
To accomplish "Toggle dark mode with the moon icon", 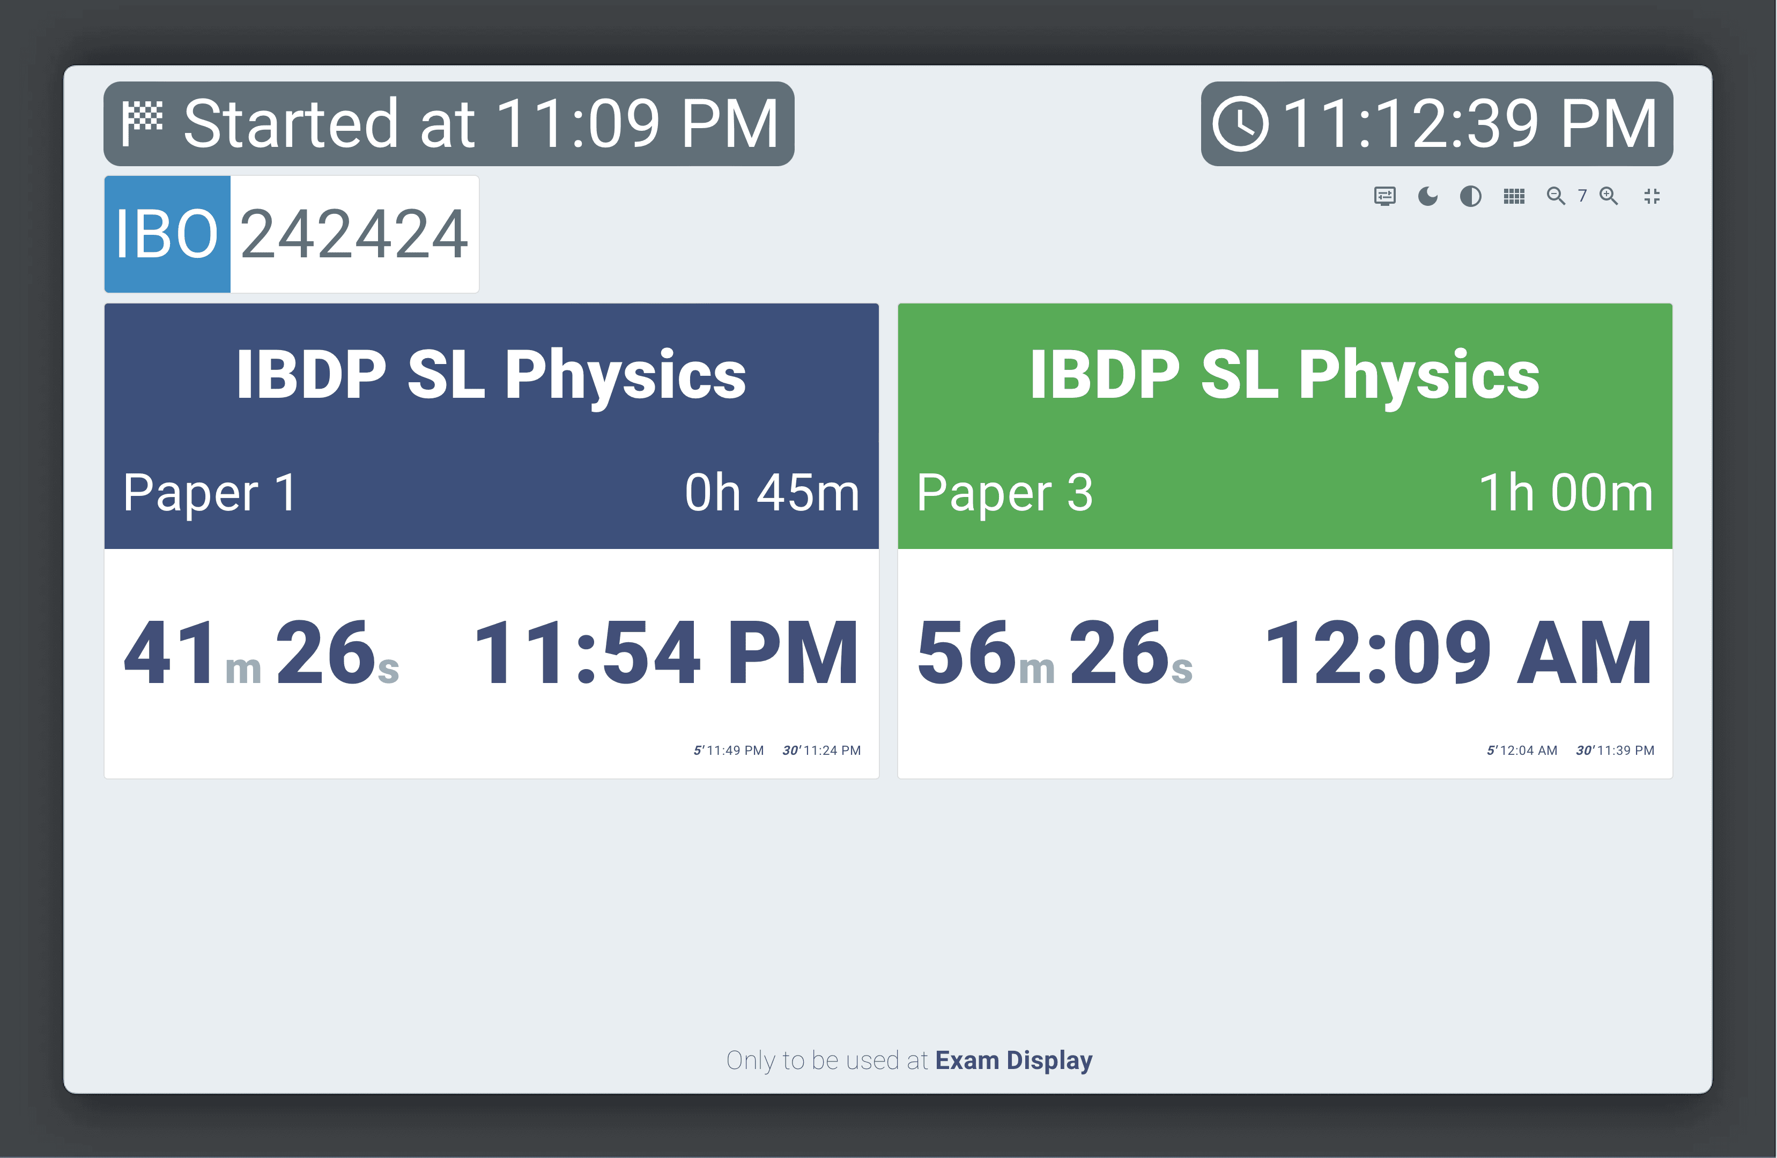I will [1427, 196].
